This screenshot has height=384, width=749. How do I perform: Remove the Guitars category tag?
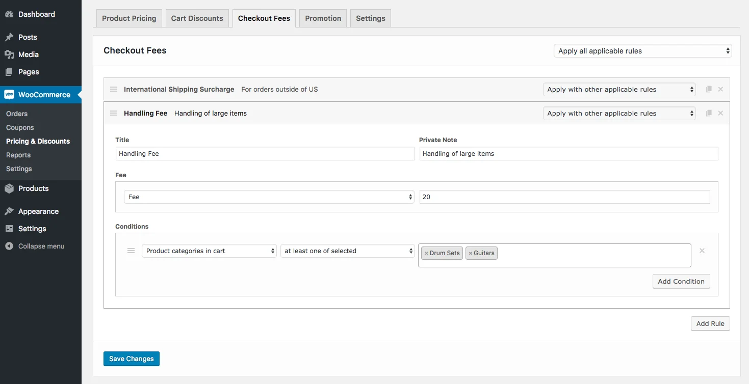pos(471,253)
